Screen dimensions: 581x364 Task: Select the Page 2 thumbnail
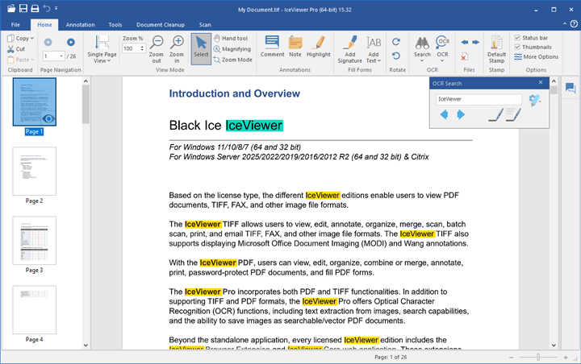pos(35,172)
